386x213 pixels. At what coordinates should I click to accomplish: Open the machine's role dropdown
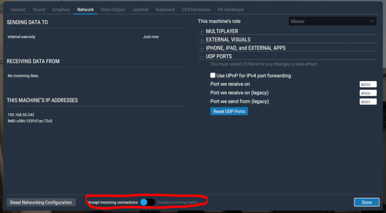point(332,21)
